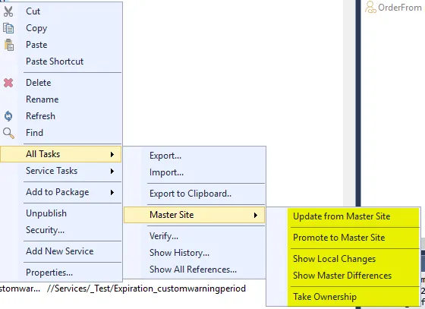Select Export to Clipboard..
425x309 pixels.
194,194
